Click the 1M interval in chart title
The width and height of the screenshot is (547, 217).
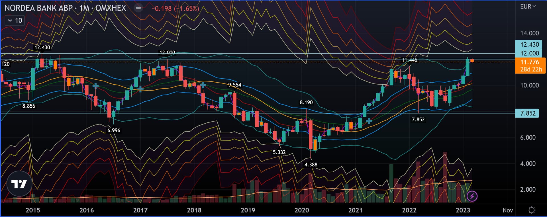click(84, 8)
